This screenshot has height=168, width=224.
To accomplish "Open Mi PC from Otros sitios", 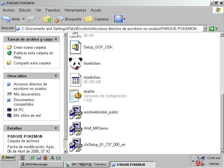I will click(19, 110).
